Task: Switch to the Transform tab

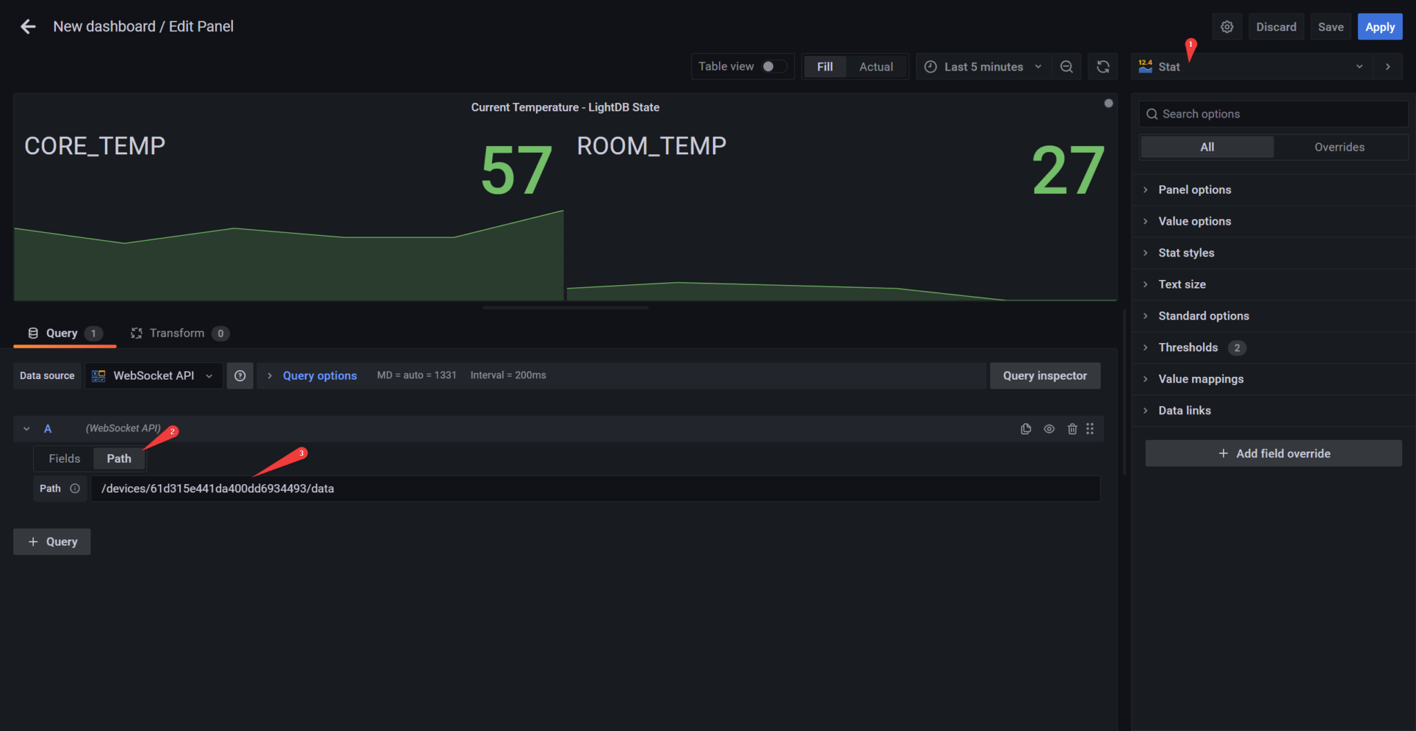Action: [x=177, y=333]
